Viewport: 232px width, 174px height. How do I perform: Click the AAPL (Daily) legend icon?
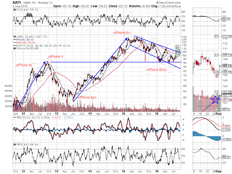click(x=14, y=37)
